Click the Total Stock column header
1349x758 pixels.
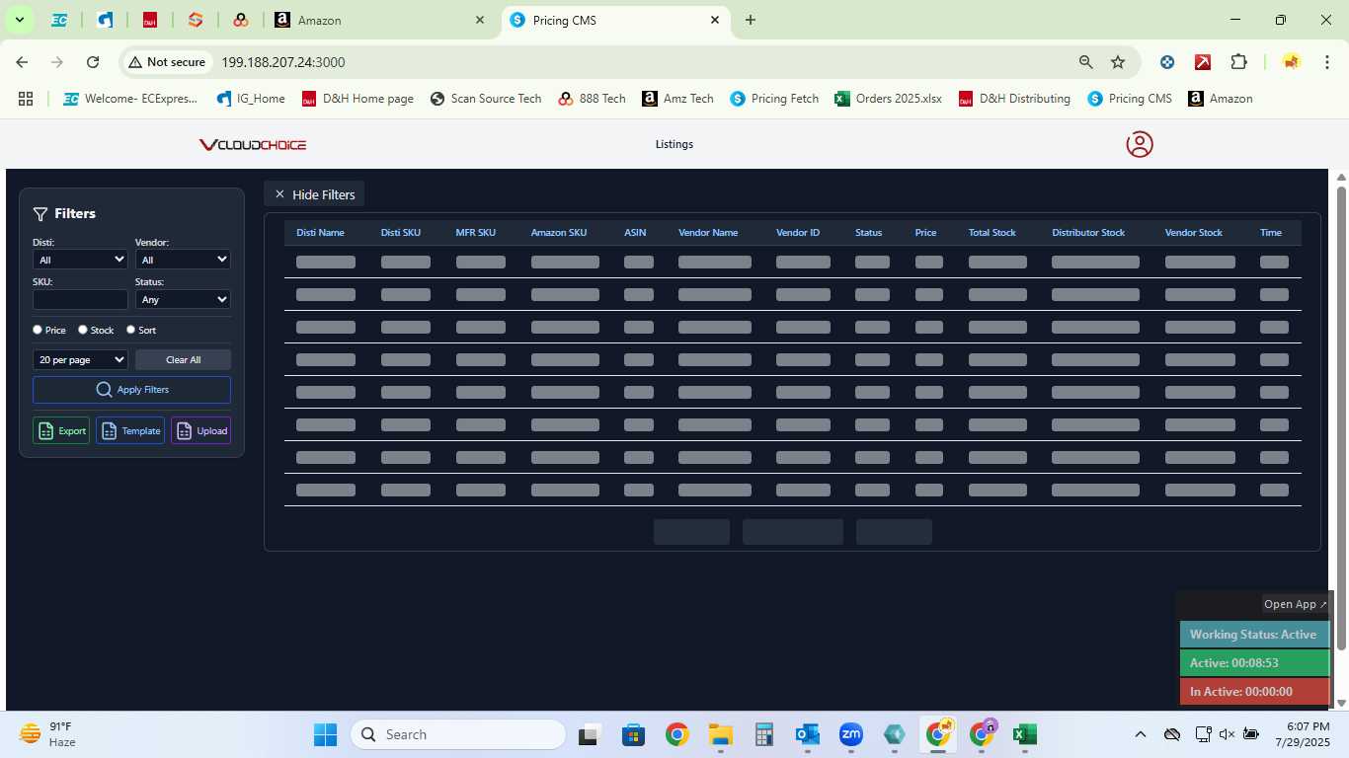click(x=992, y=233)
